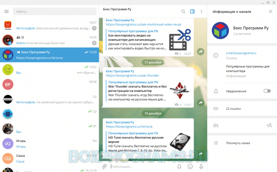Click the unread badge on the AliExpress chat
The image size is (277, 172).
94,28
